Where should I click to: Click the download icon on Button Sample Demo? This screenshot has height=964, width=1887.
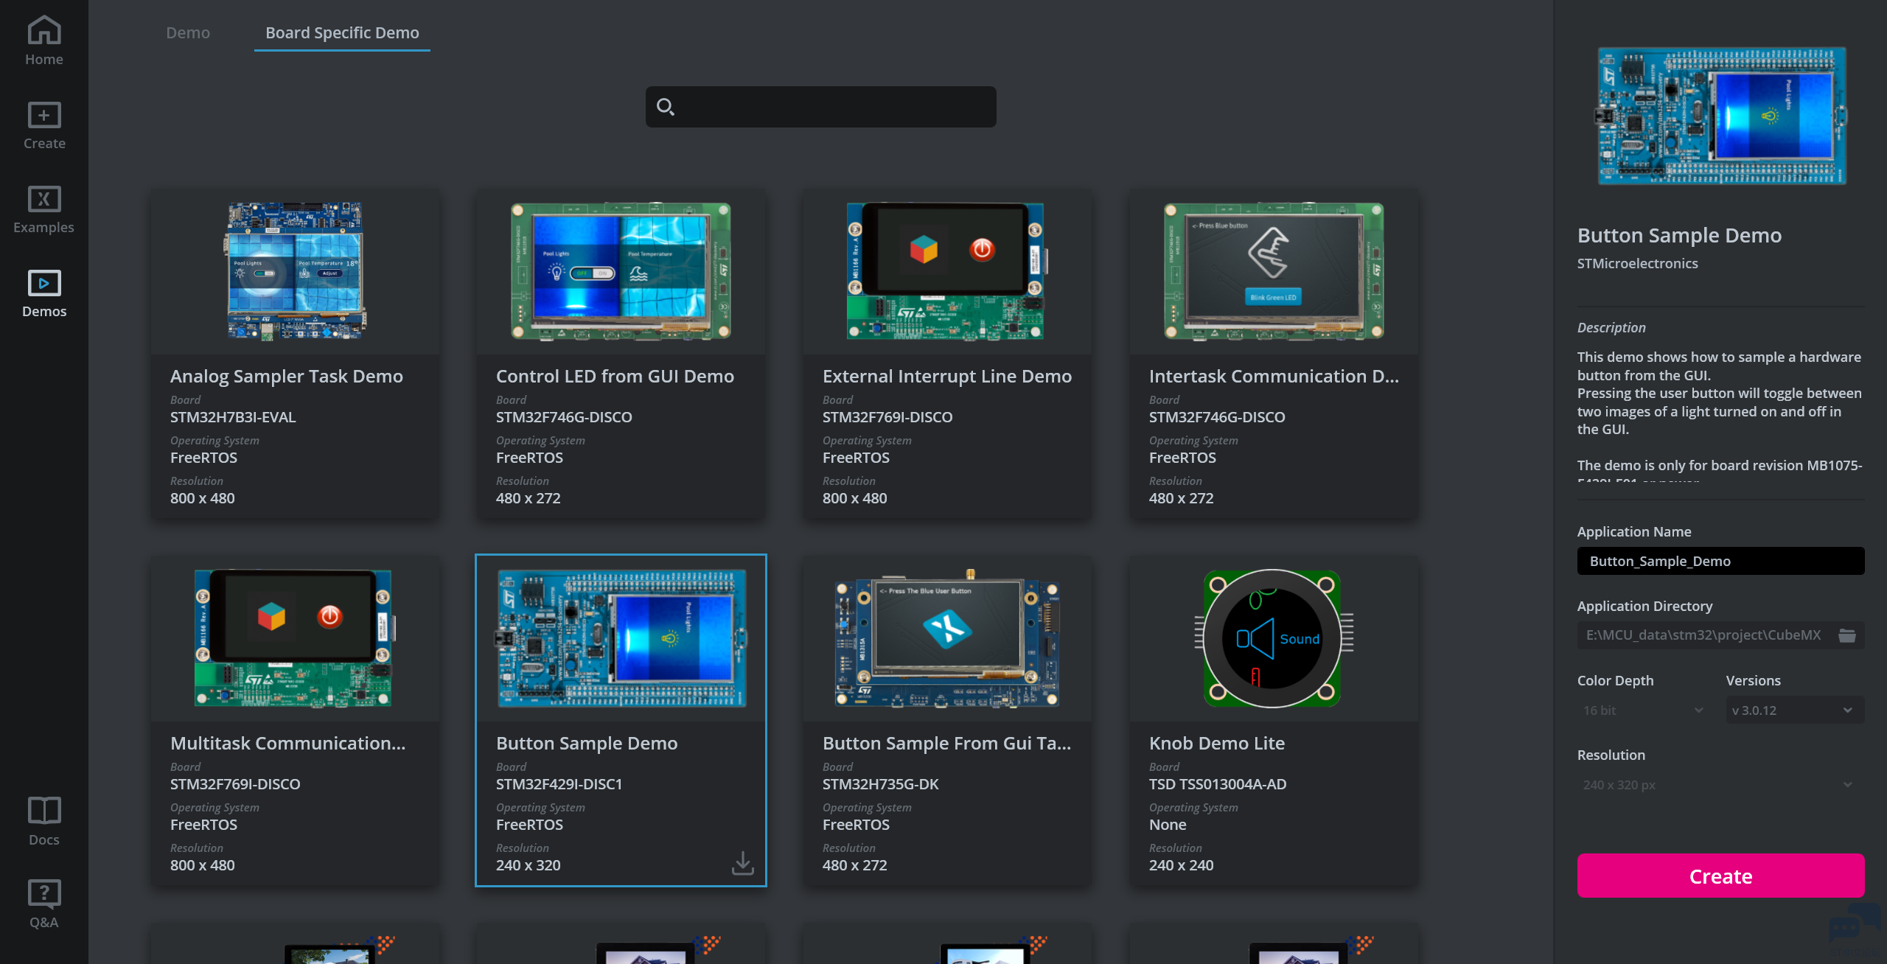tap(742, 863)
